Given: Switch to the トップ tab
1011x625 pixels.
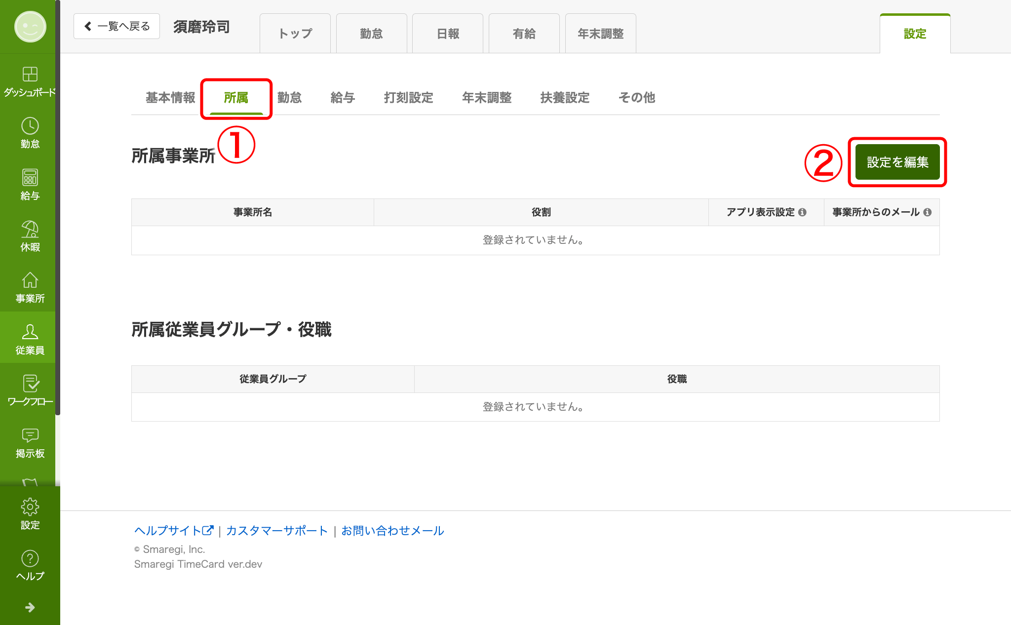Looking at the screenshot, I should (295, 33).
